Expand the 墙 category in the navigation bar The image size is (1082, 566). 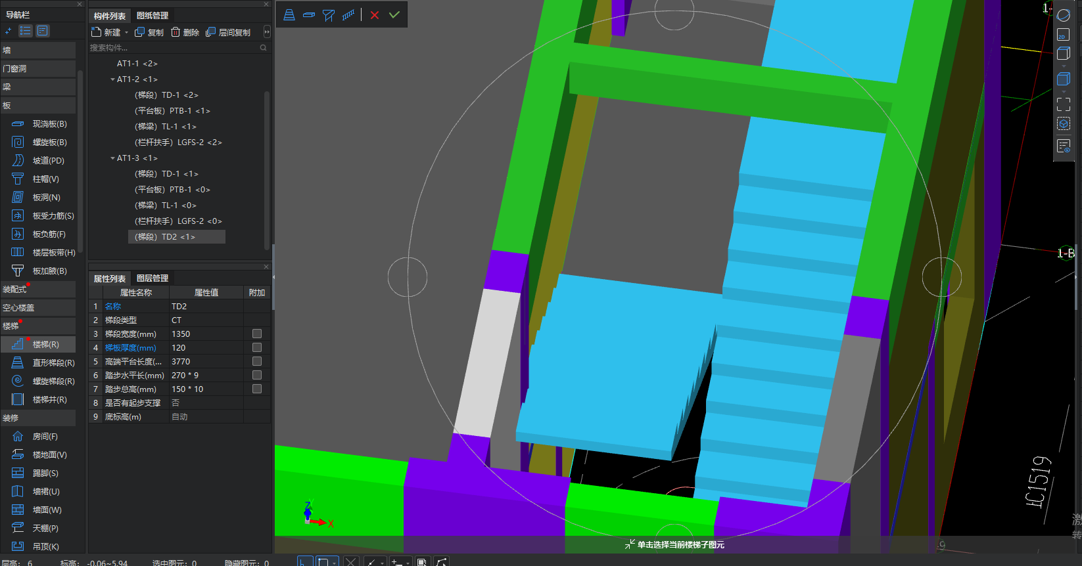[x=38, y=50]
